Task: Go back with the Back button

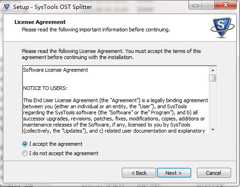Action: click(139, 173)
